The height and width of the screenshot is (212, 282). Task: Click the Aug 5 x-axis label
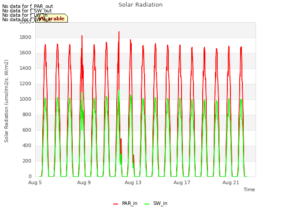click(x=35, y=182)
